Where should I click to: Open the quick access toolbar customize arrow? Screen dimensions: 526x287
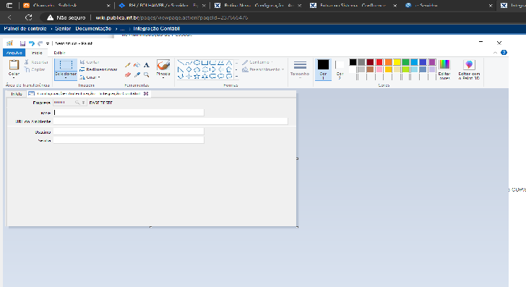[48, 43]
